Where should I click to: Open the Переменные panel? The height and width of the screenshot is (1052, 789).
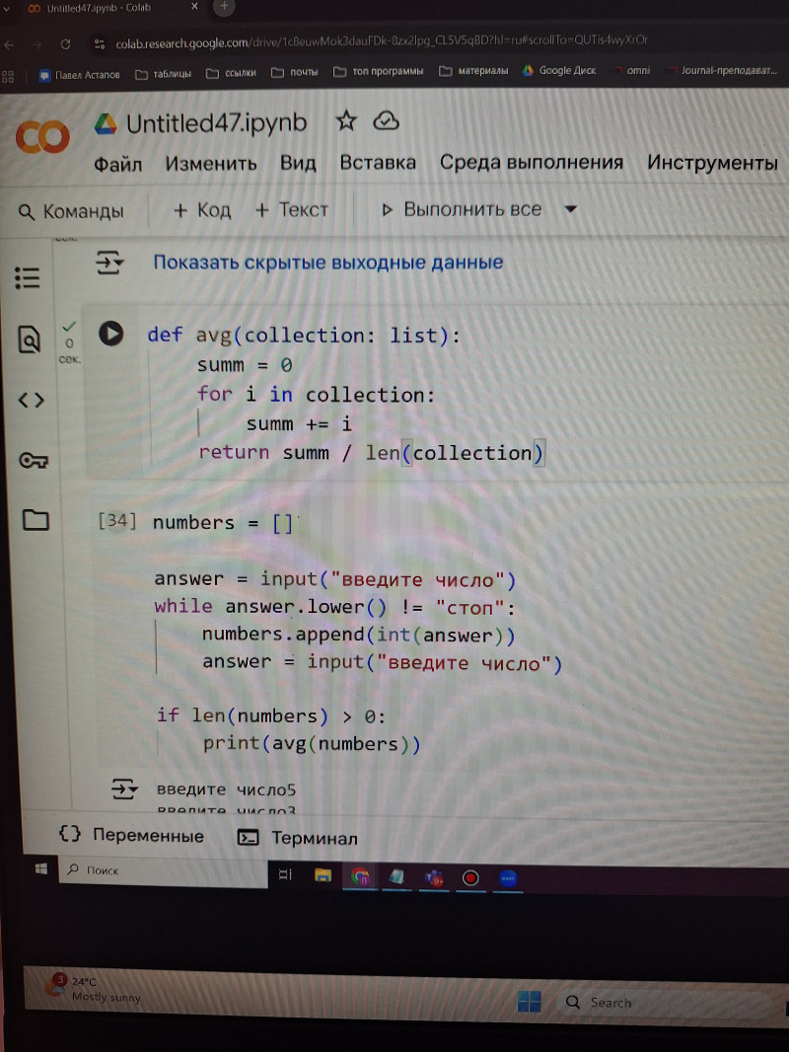tap(132, 836)
